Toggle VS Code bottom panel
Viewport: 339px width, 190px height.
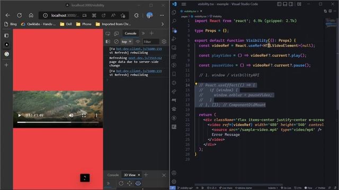click(x=285, y=4)
